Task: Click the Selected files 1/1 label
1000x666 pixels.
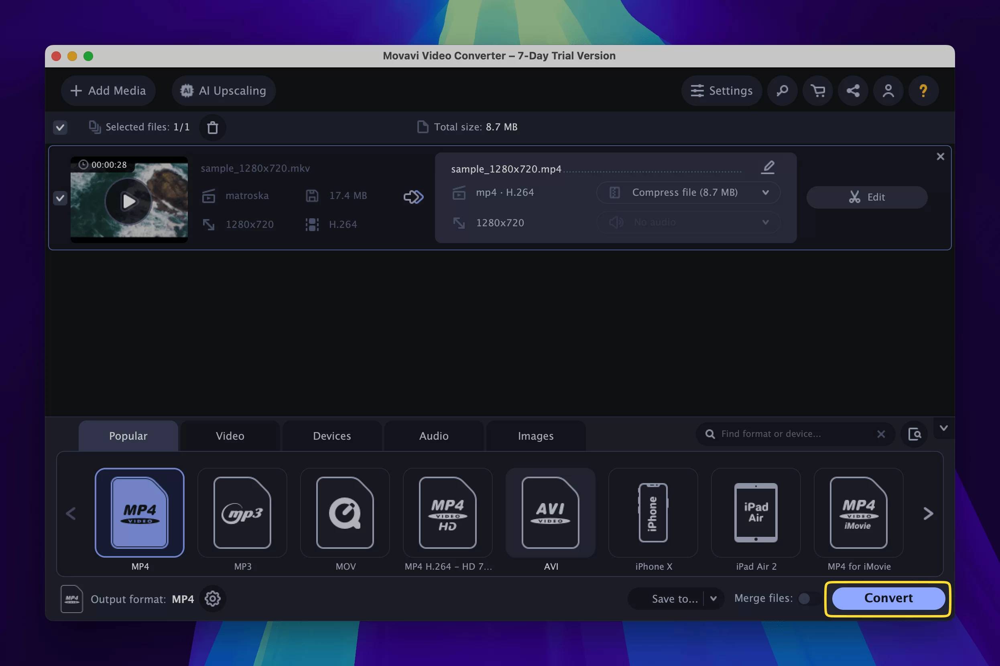Action: (147, 127)
